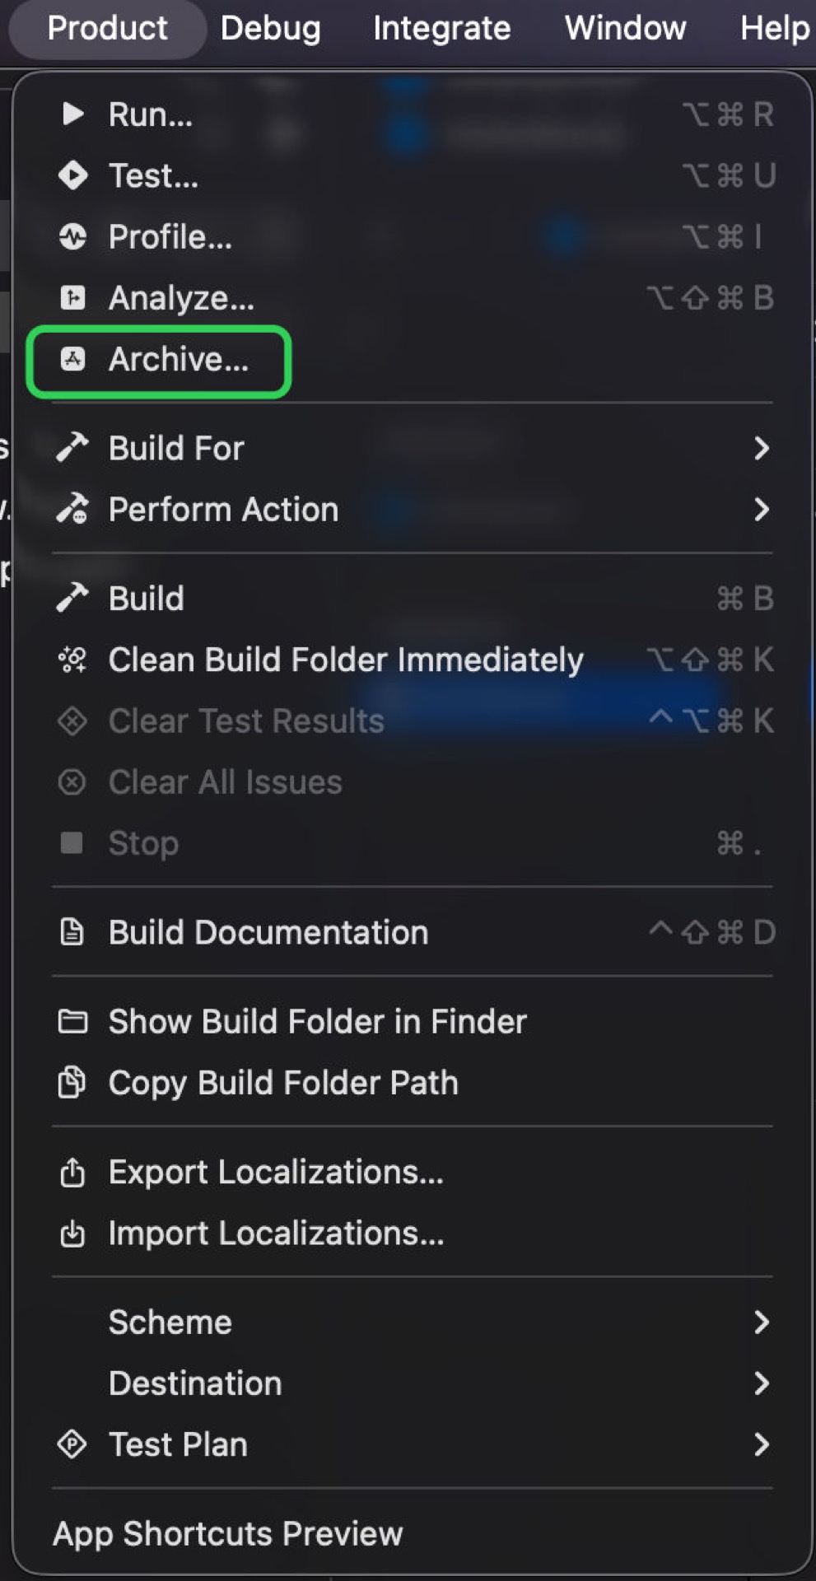Image resolution: width=816 pixels, height=1581 pixels.
Task: Open the Integrate menu
Action: (441, 28)
